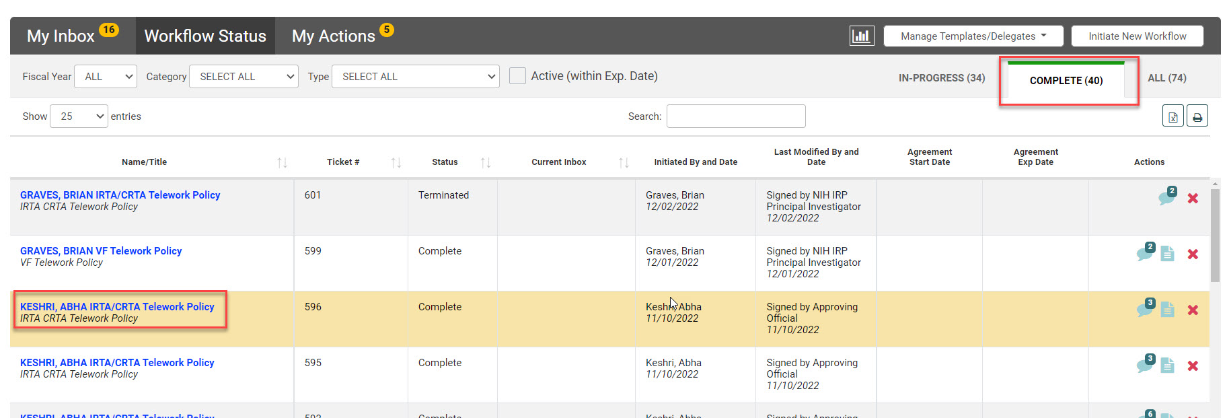View document for ticket 599
The width and height of the screenshot is (1227, 418).
1168,254
